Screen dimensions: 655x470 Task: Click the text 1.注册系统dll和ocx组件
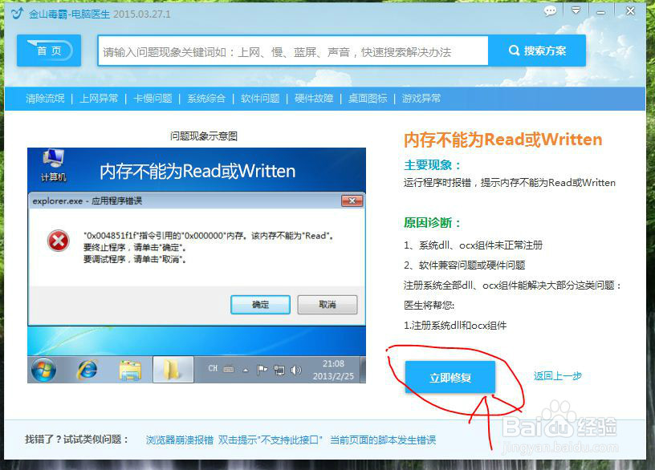455,325
